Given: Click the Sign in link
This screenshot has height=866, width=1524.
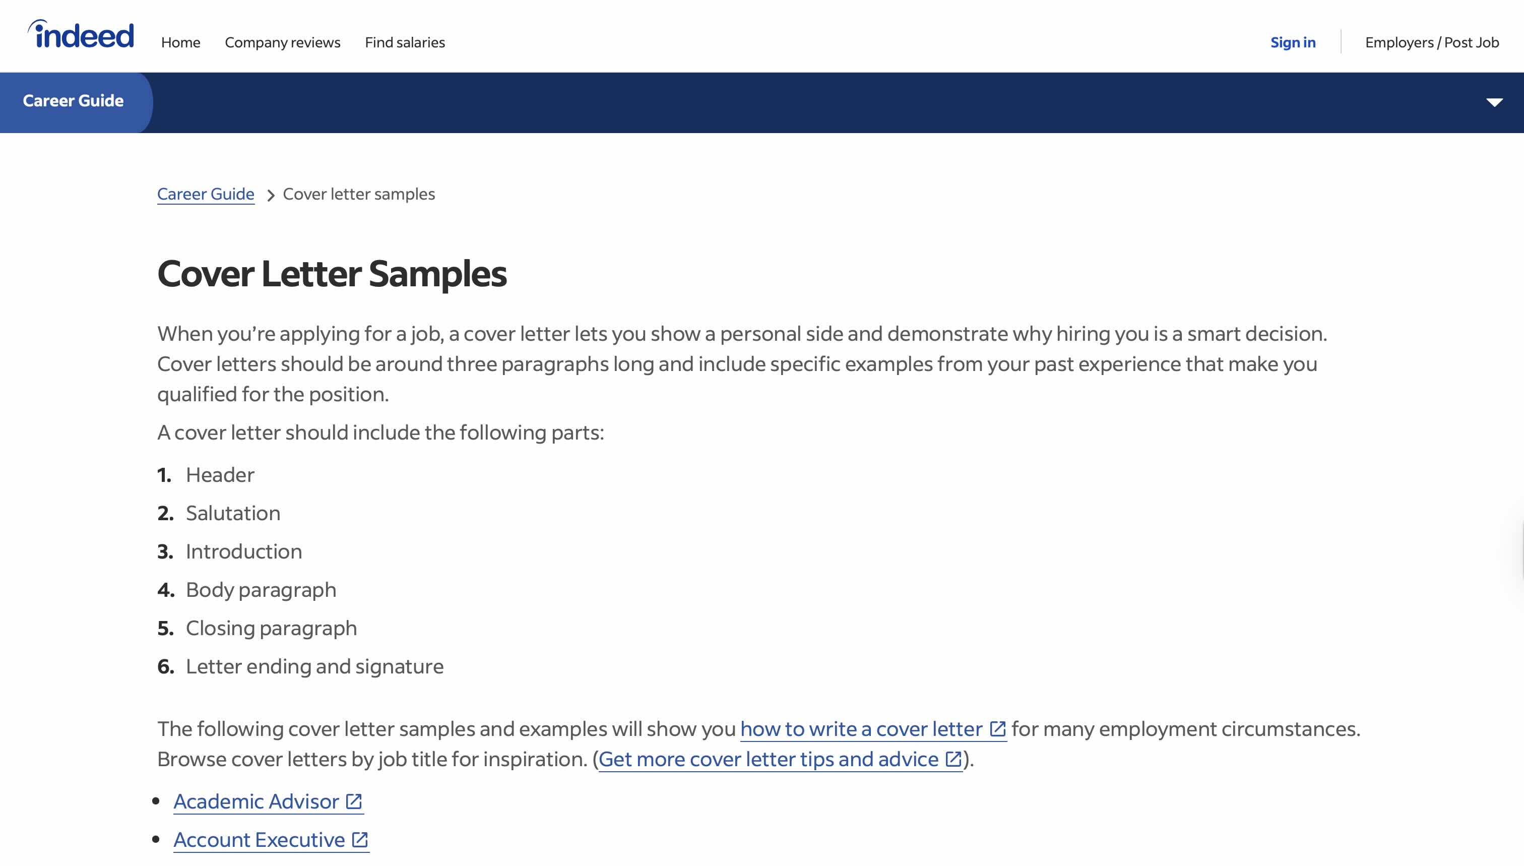Looking at the screenshot, I should pos(1293,42).
